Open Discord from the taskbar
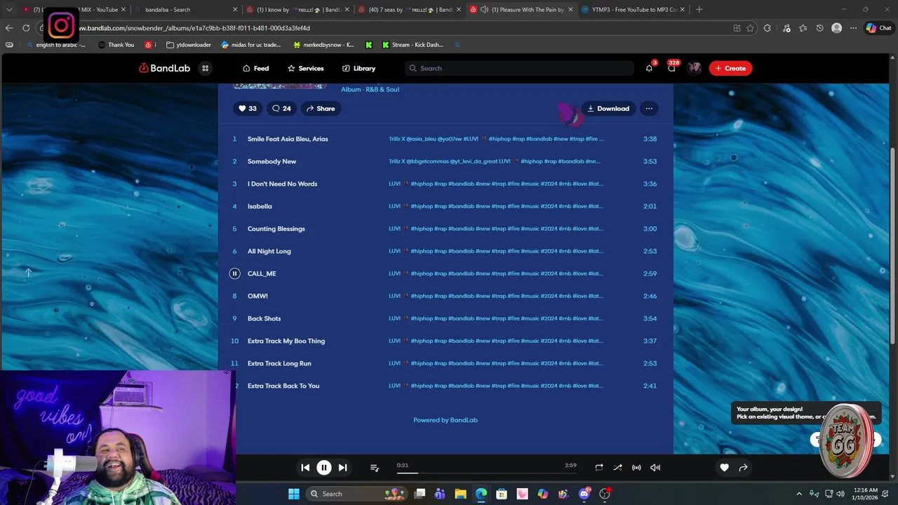The image size is (898, 505). pos(584,494)
